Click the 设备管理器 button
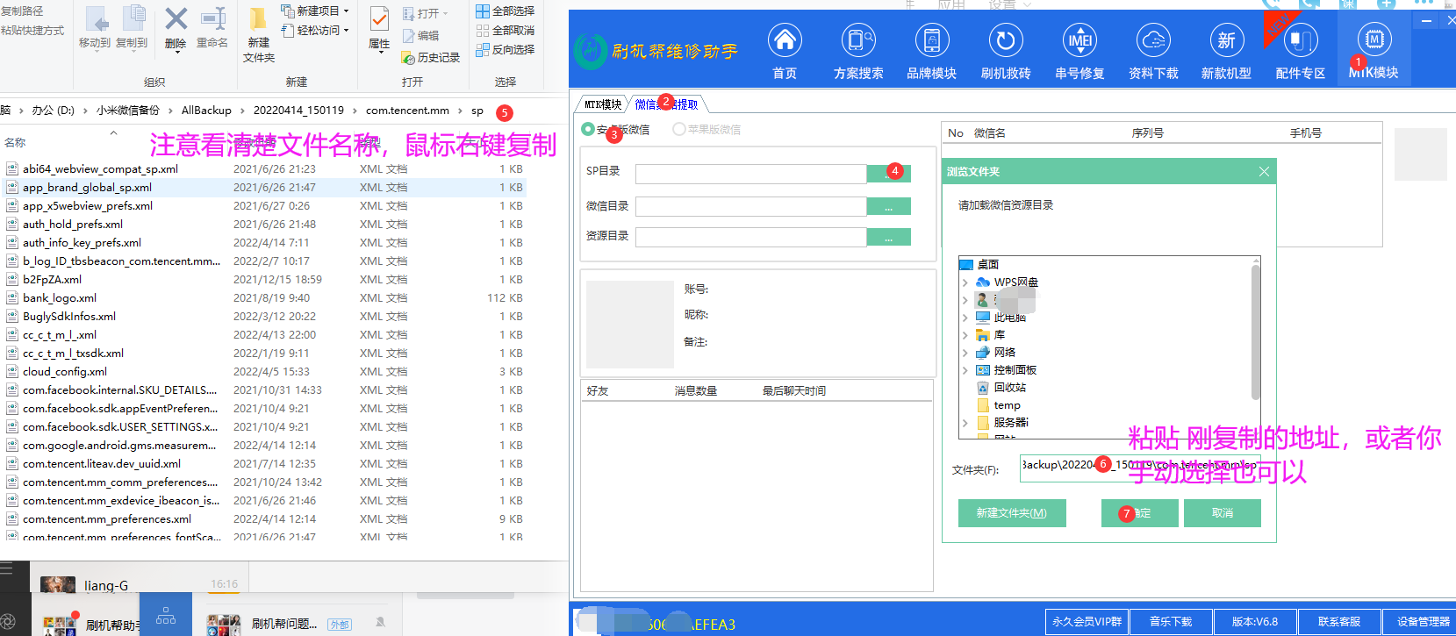1456x636 pixels. (1421, 622)
